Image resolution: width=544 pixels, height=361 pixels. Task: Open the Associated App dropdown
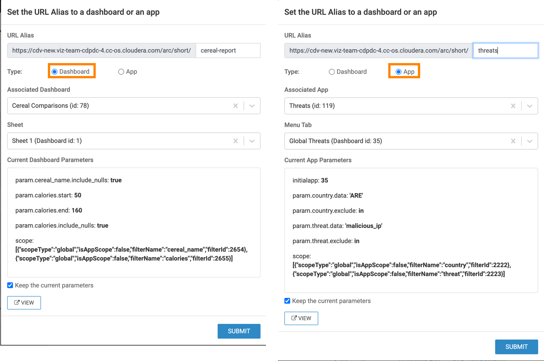[x=530, y=106]
